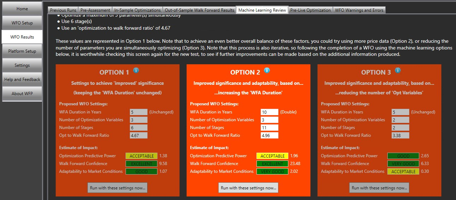This screenshot has height=200, width=456.
Task: Click Option 3 ACCEPTABLE adaptability indicator
Action: (403, 171)
